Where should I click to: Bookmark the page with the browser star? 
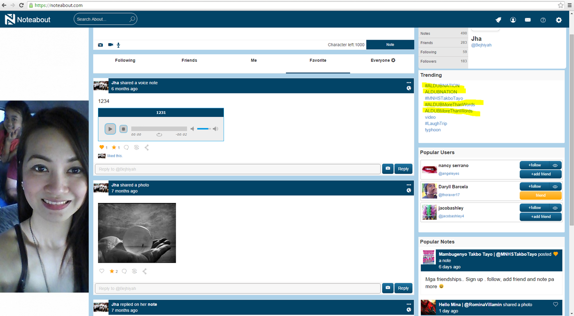pos(561,5)
